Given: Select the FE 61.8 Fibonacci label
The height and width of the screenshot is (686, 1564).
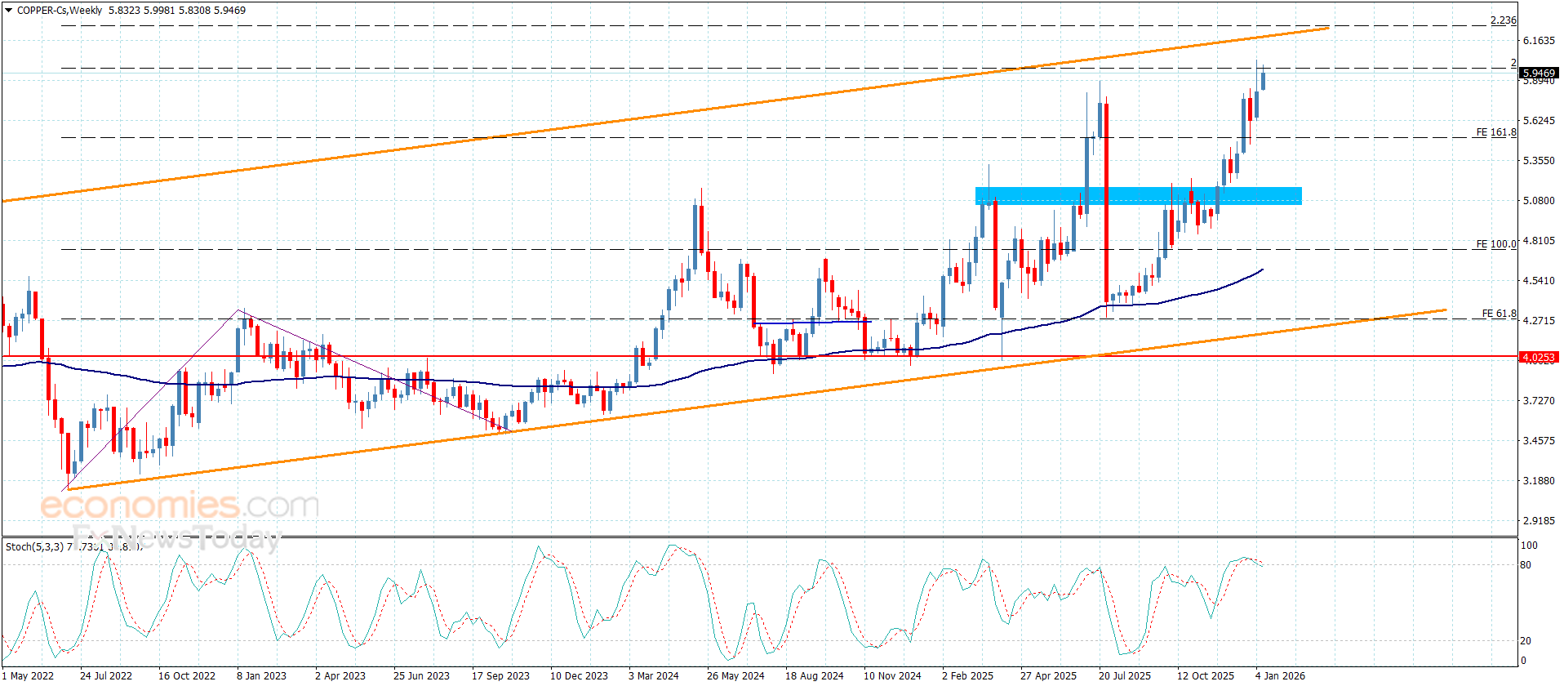Looking at the screenshot, I should (1499, 314).
